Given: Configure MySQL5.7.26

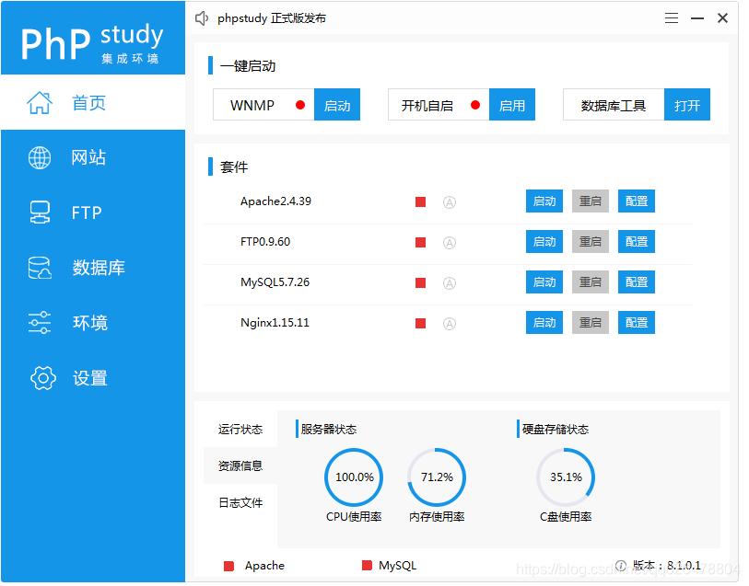Looking at the screenshot, I should point(638,282).
